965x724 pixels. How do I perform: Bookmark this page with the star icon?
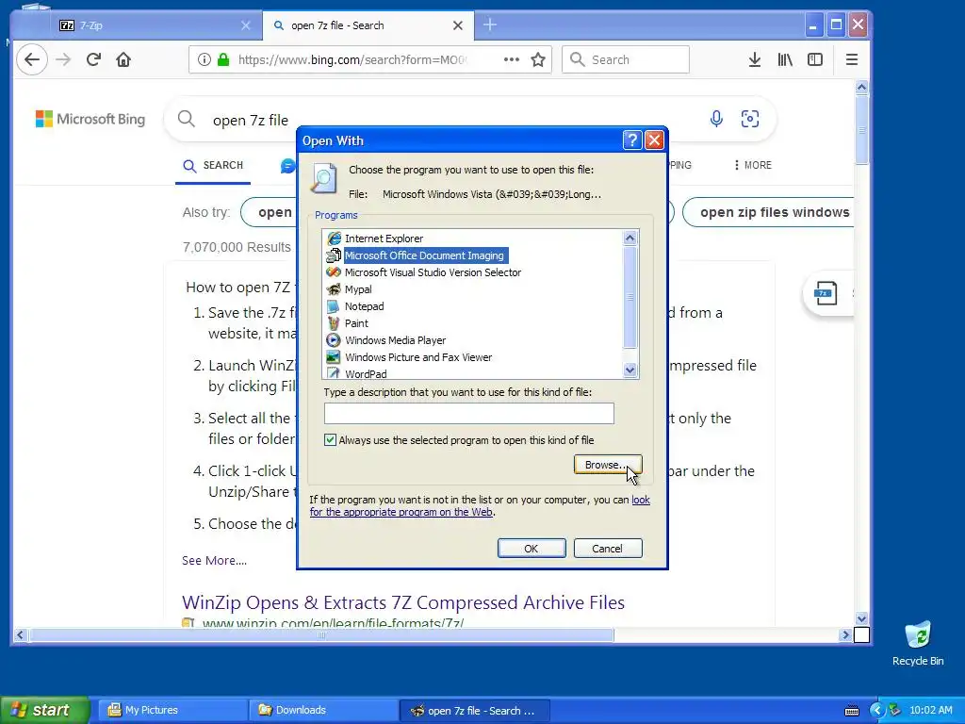click(538, 59)
